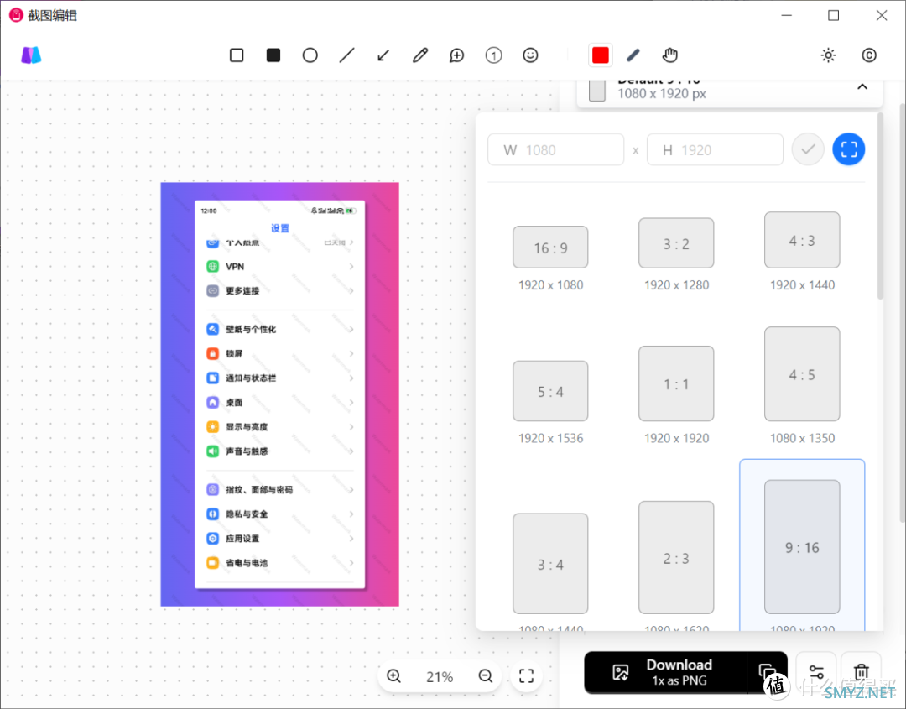Viewport: 906px width, 709px height.
Task: Zoom out of the canvas
Action: pos(486,676)
